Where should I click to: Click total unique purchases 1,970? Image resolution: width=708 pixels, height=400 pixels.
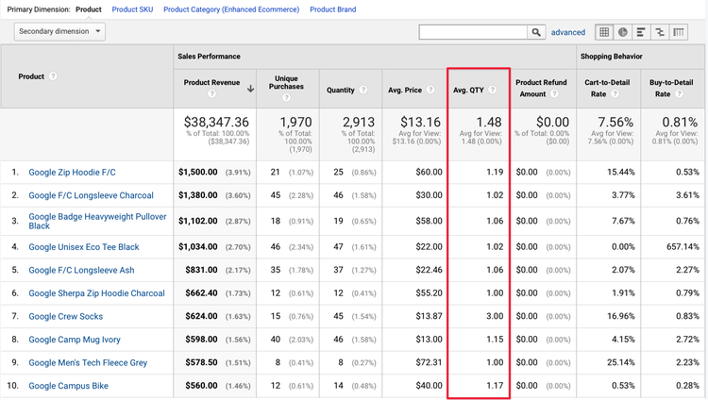[x=295, y=122]
